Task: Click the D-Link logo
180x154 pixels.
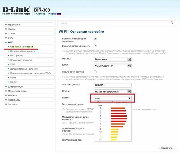Action: click(16, 11)
